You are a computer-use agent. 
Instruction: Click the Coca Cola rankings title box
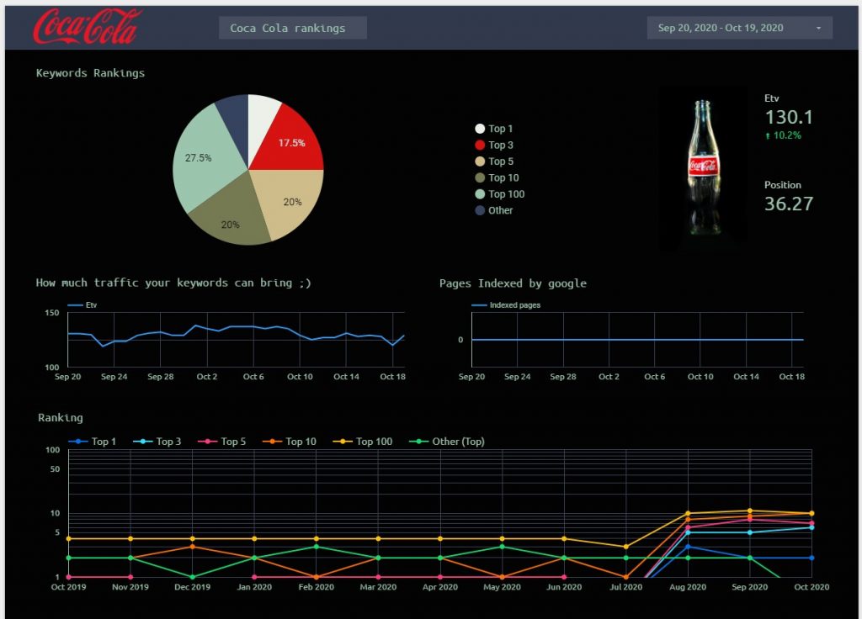click(292, 28)
